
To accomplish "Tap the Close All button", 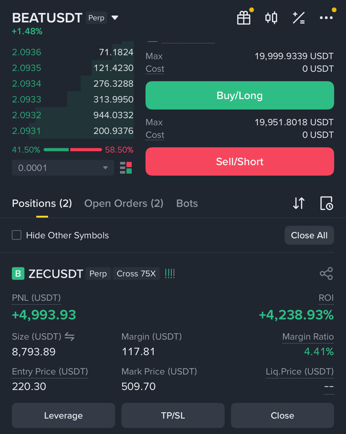I will click(309, 235).
